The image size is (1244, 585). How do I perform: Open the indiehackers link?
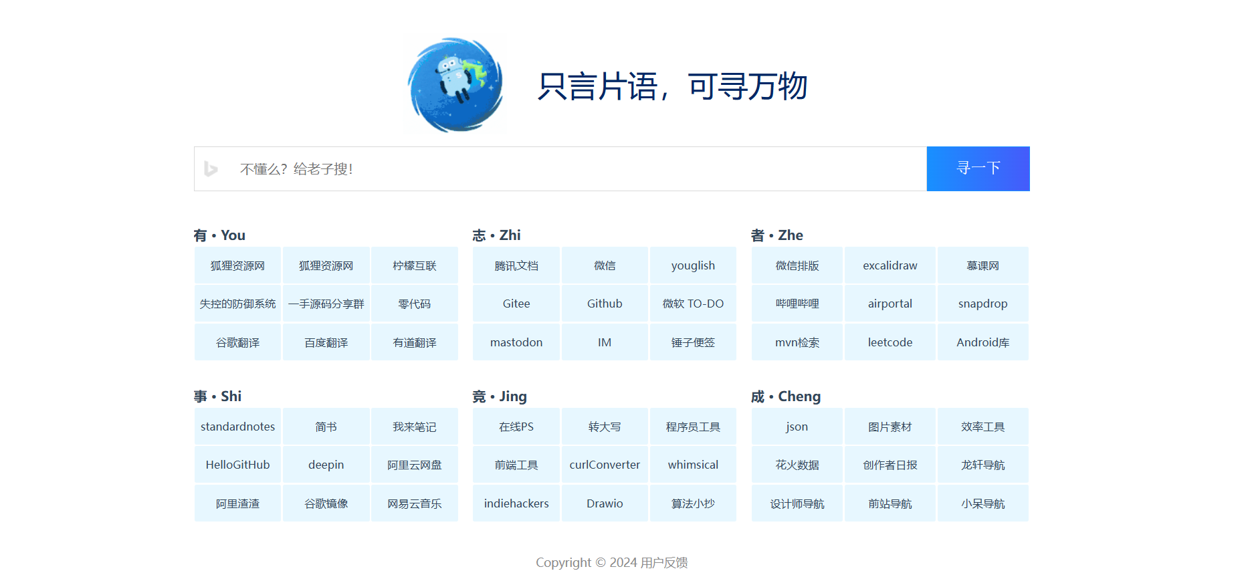(x=516, y=503)
